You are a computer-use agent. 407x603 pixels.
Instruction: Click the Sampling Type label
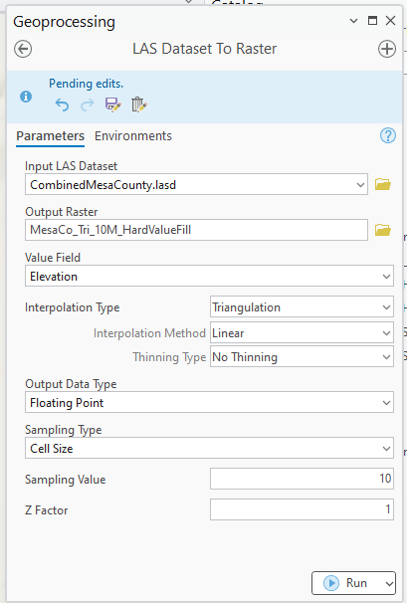pyautogui.click(x=64, y=430)
